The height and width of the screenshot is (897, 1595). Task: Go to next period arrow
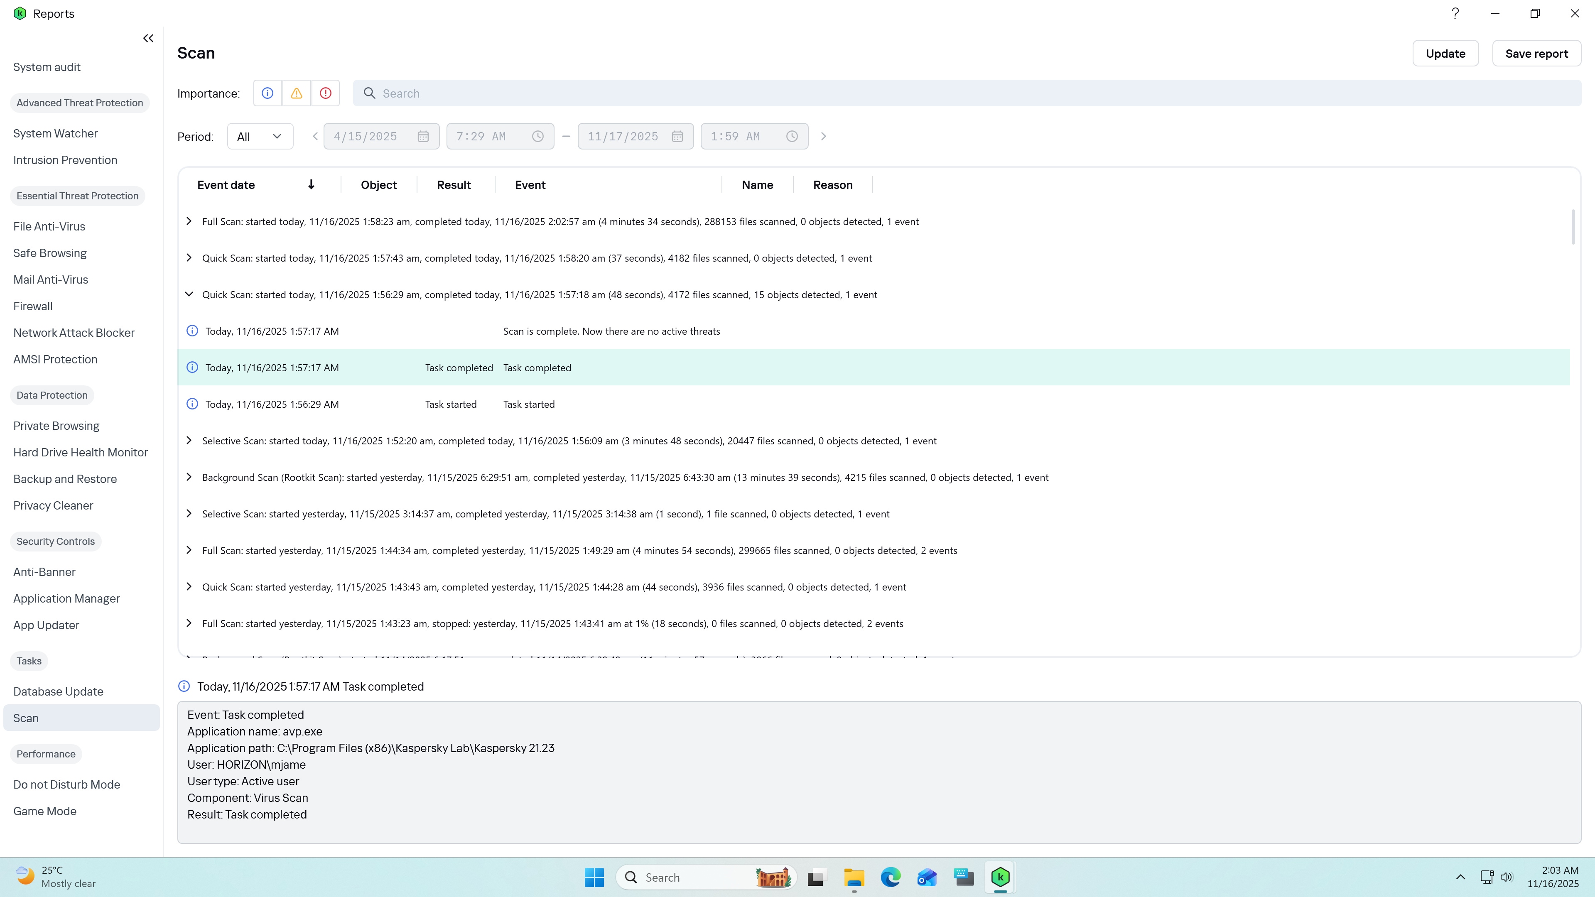coord(824,136)
